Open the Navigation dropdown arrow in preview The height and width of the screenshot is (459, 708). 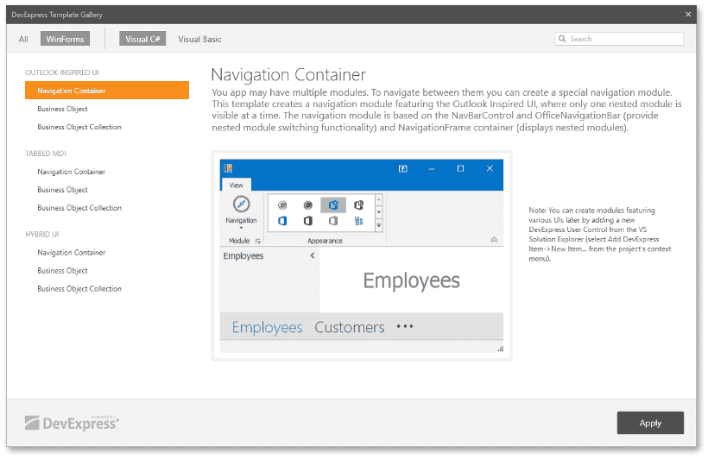pyautogui.click(x=241, y=228)
